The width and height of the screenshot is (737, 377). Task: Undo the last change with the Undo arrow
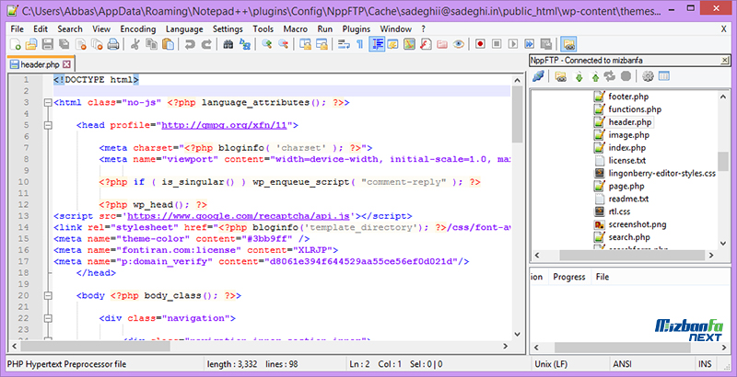[x=190, y=44]
